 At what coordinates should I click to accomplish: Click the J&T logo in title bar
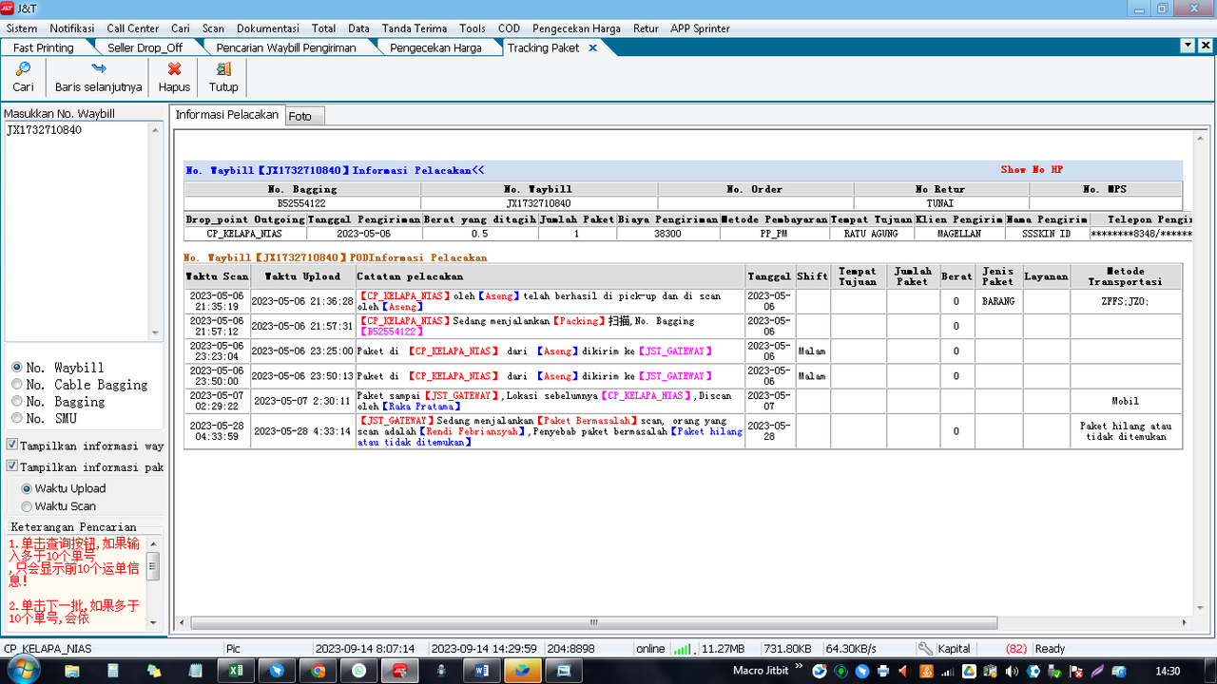pos(8,8)
